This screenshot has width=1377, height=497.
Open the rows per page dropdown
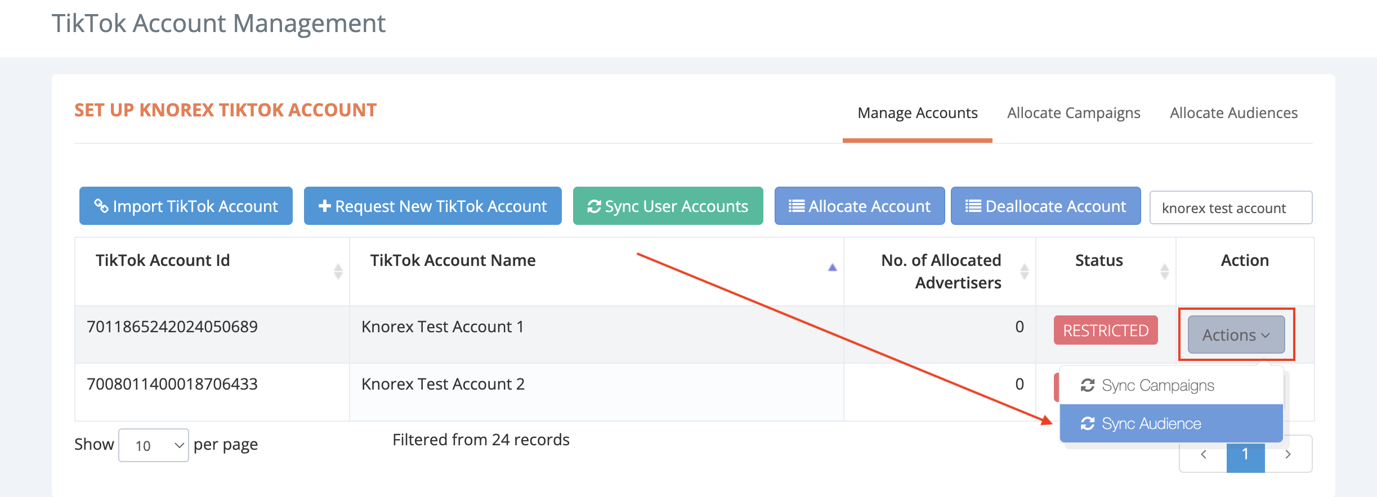154,445
